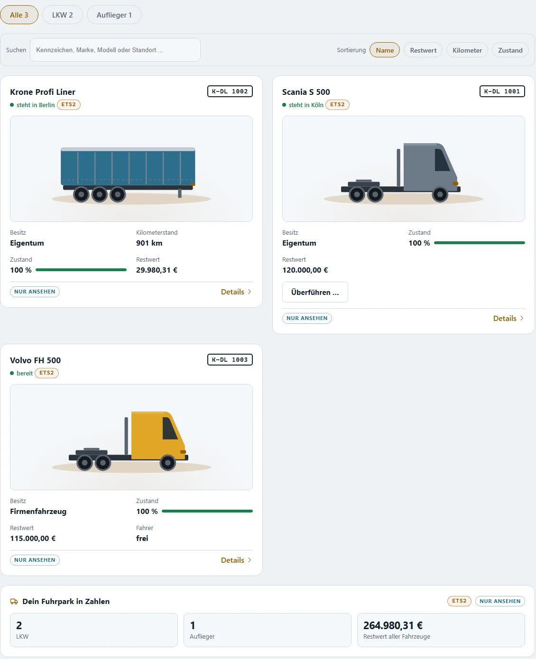Image resolution: width=536 pixels, height=659 pixels.
Task: Click the K-DL 1001 license plate badge
Action: click(x=502, y=92)
